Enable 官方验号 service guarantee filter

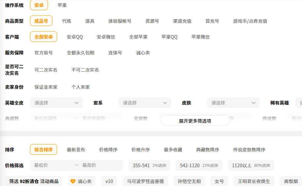tap(44, 53)
